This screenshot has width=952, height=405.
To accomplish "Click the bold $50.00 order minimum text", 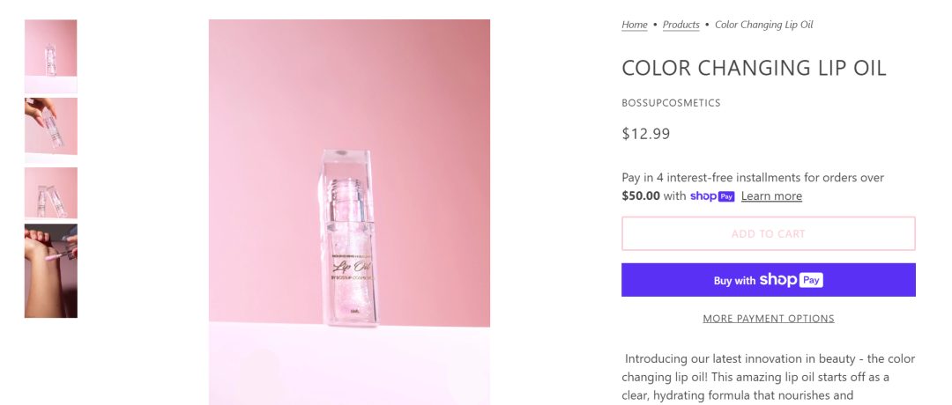I will 641,196.
